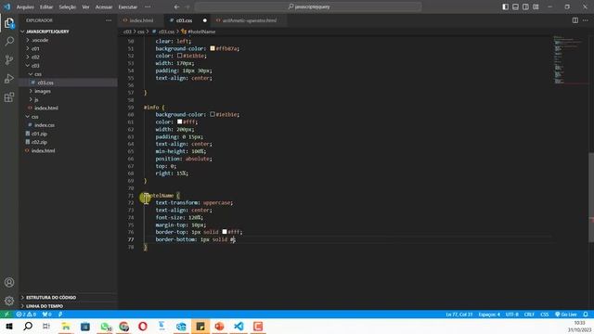Screen dimensions: 594x334
Task: Go back with the navigation arrow
Action: click(177, 6)
